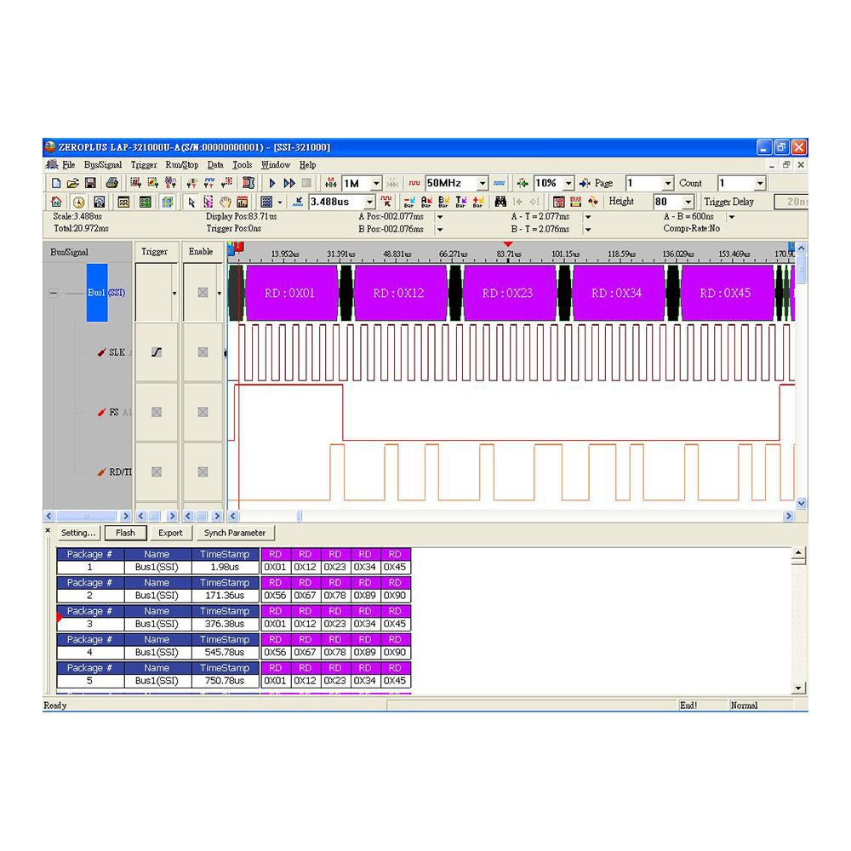Click the Synch Parameter button
The image size is (851, 851).
tap(235, 533)
